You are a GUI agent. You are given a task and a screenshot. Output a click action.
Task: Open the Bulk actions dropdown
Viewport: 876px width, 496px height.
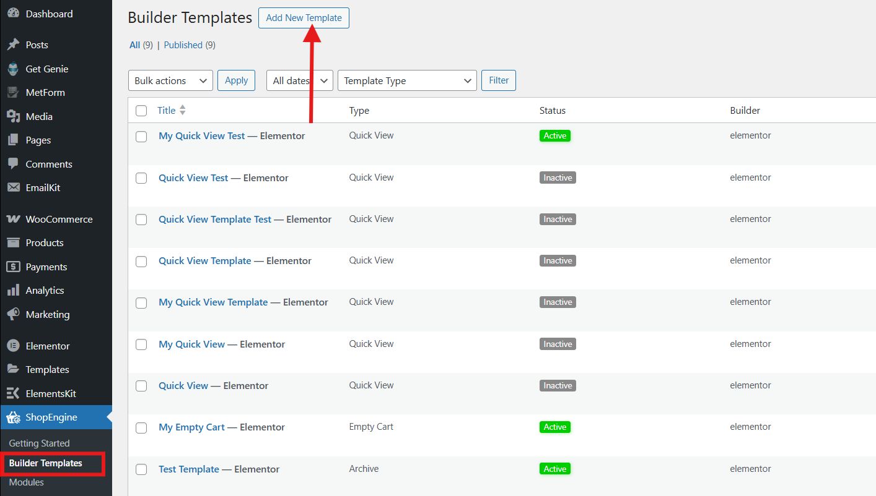(170, 81)
